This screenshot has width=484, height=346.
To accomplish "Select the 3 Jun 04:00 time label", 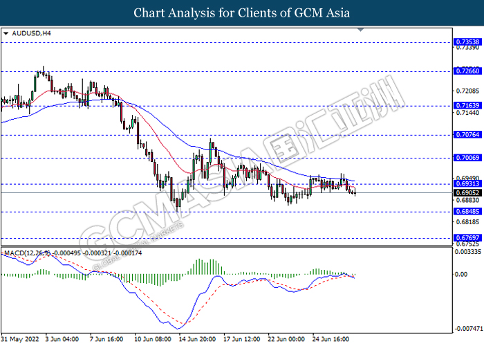I will coord(62,339).
